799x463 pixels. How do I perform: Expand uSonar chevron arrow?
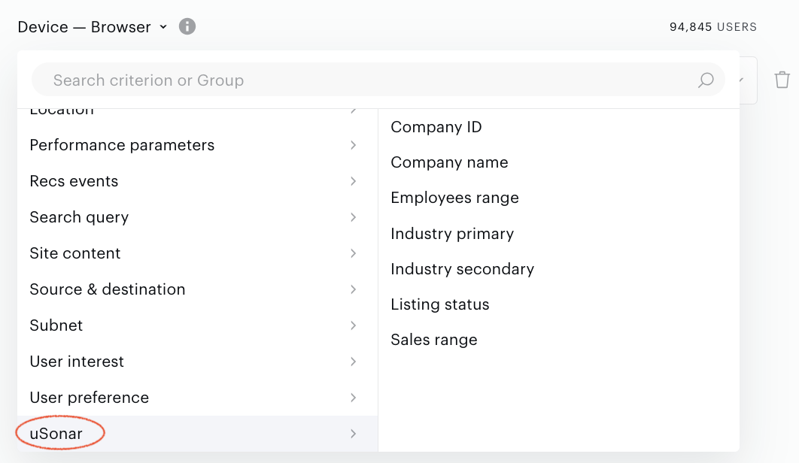click(353, 434)
